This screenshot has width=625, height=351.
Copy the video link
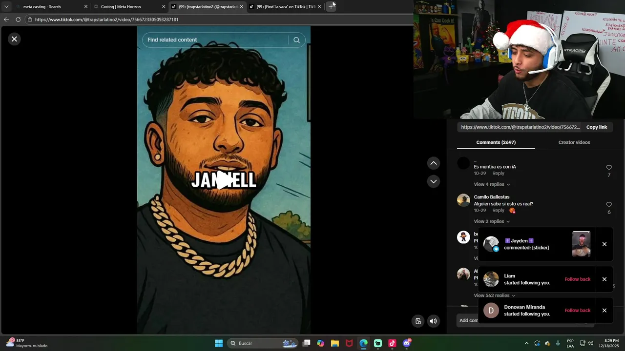(x=596, y=127)
